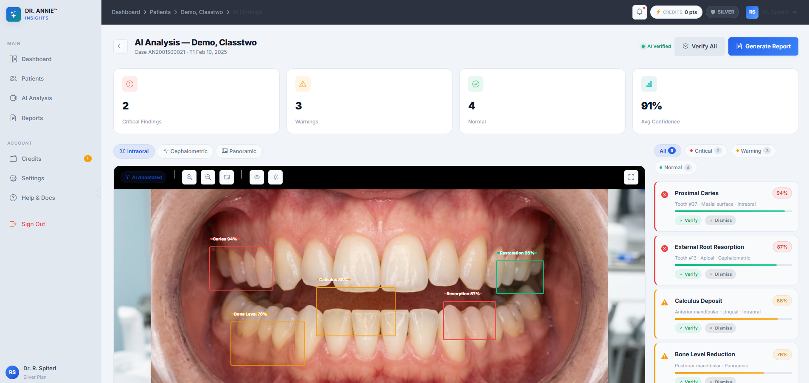Toggle annotation visibility eye icon
Image resolution: width=809 pixels, height=383 pixels.
click(257, 177)
